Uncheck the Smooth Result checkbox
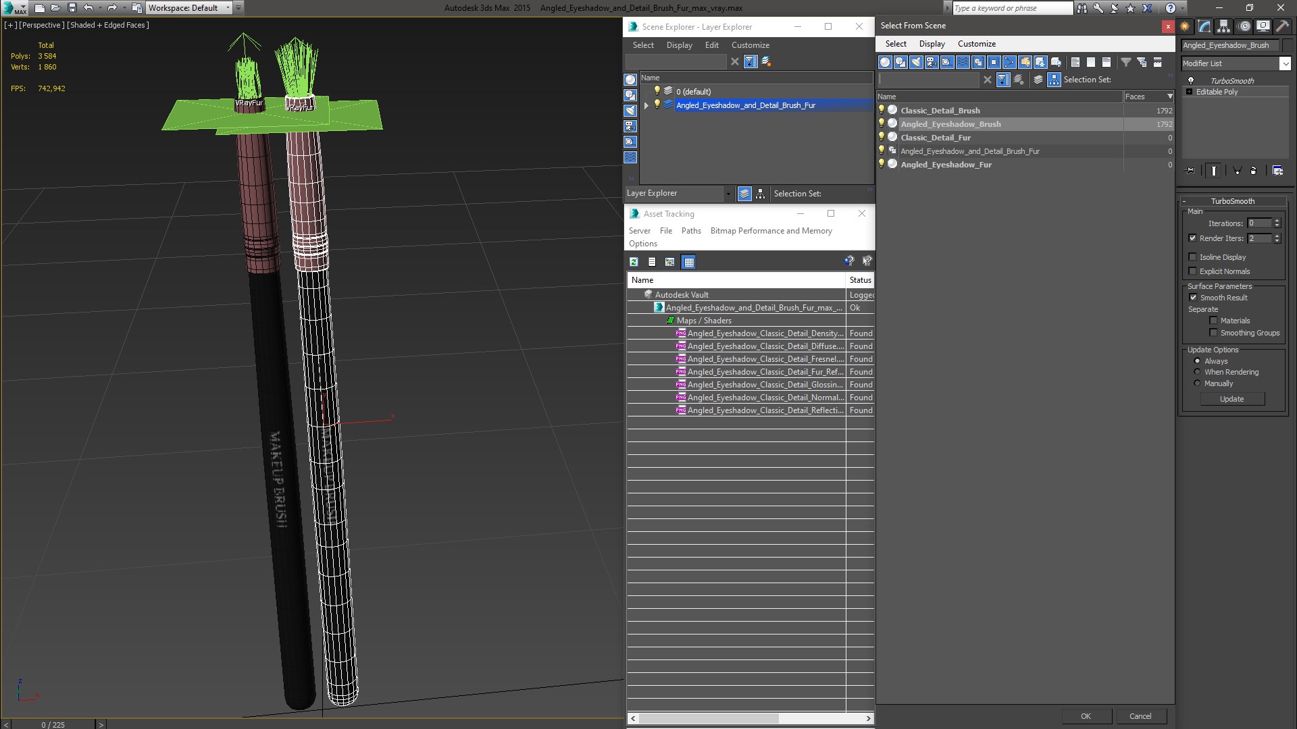Screen dimensions: 1297x729 (1192, 298)
